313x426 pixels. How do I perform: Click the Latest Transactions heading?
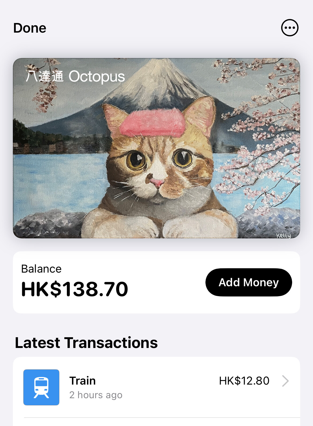click(x=86, y=343)
